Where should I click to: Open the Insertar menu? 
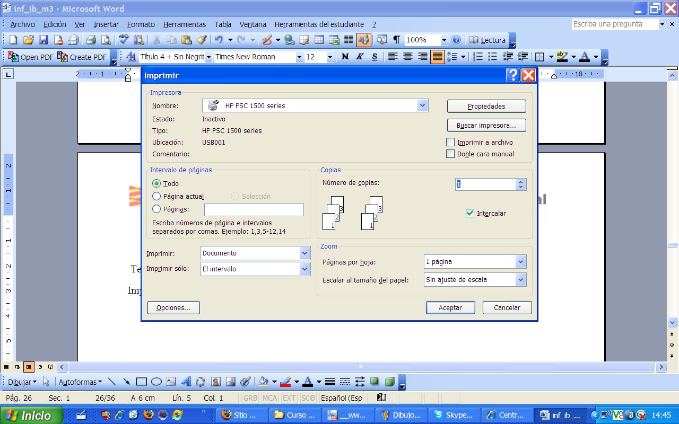pos(106,24)
